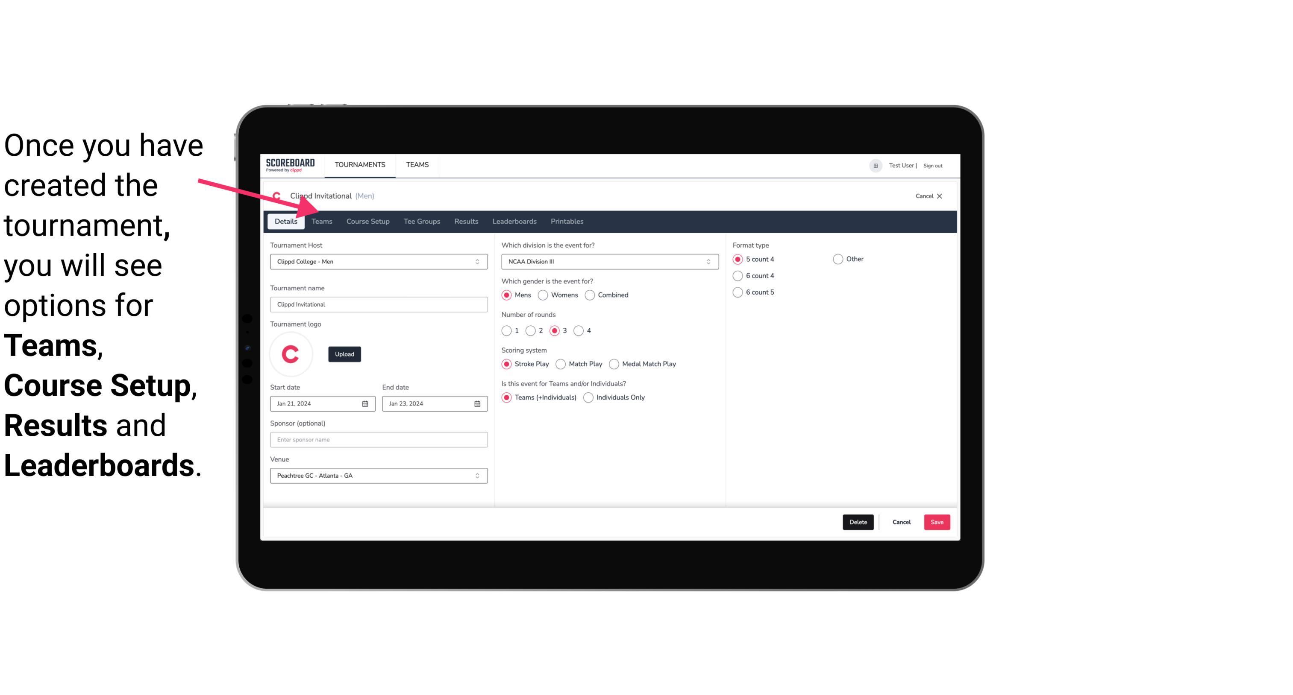The height and width of the screenshot is (695, 1293).
Task: Select Womens gender radio button
Action: (543, 295)
